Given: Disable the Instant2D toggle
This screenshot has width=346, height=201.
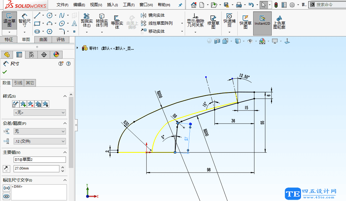Looking at the screenshot, I should 262,23.
